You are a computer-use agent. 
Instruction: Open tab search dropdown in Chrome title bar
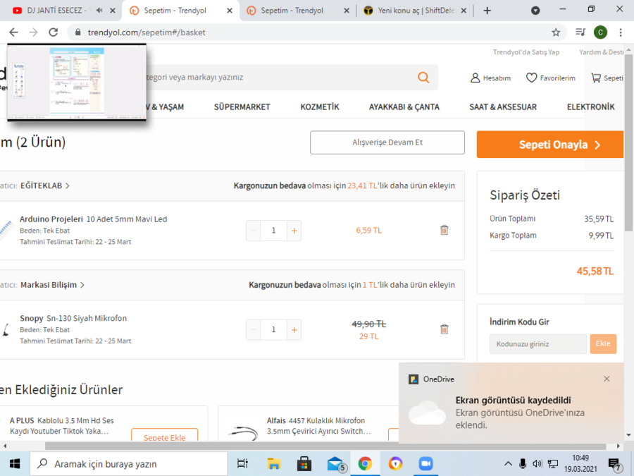[x=535, y=11]
